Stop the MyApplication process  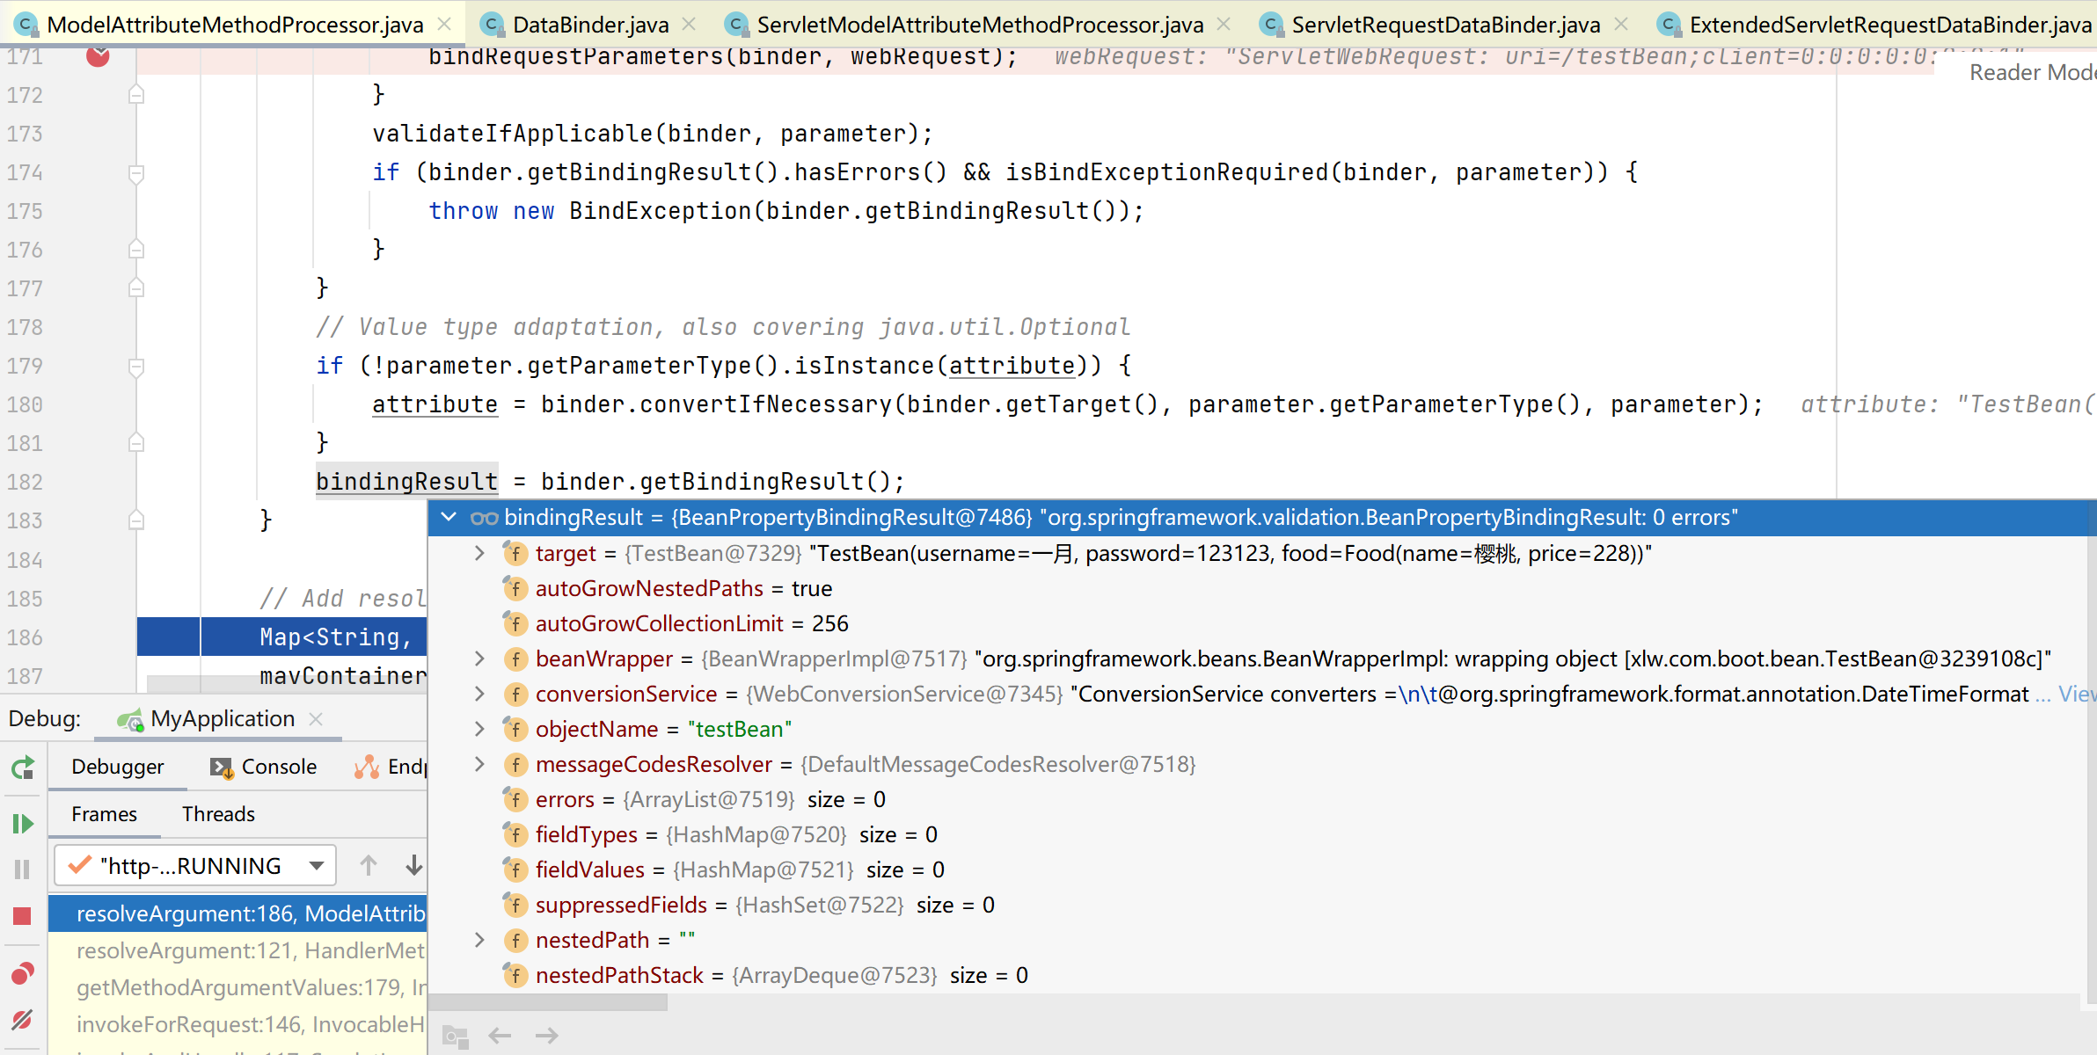(22, 914)
